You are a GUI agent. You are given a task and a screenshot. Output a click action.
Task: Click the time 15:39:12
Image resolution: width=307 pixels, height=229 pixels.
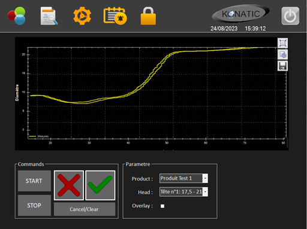tap(255, 29)
